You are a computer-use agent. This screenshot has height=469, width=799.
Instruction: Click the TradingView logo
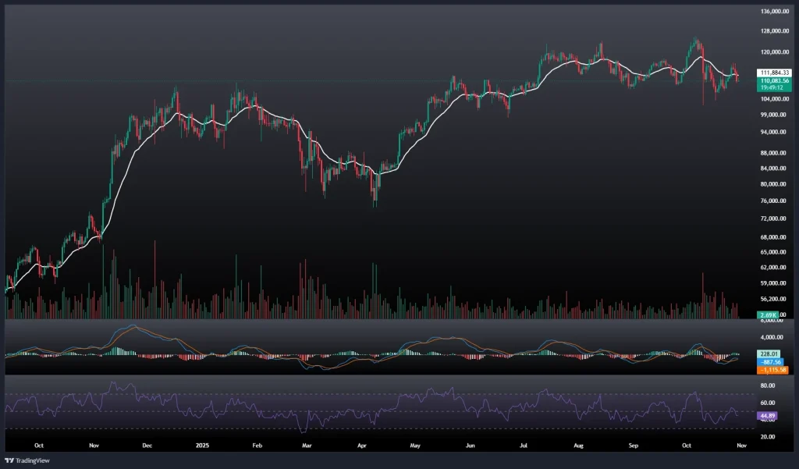[27, 460]
